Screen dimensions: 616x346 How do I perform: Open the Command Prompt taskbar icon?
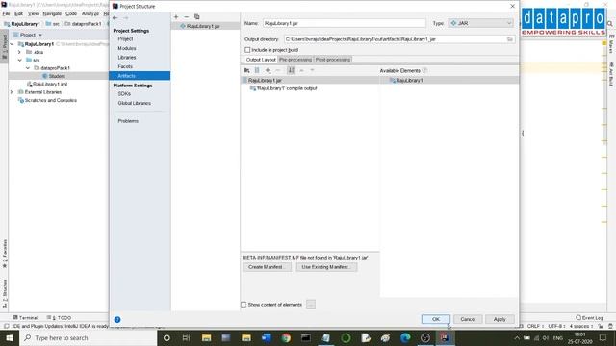[x=306, y=337]
